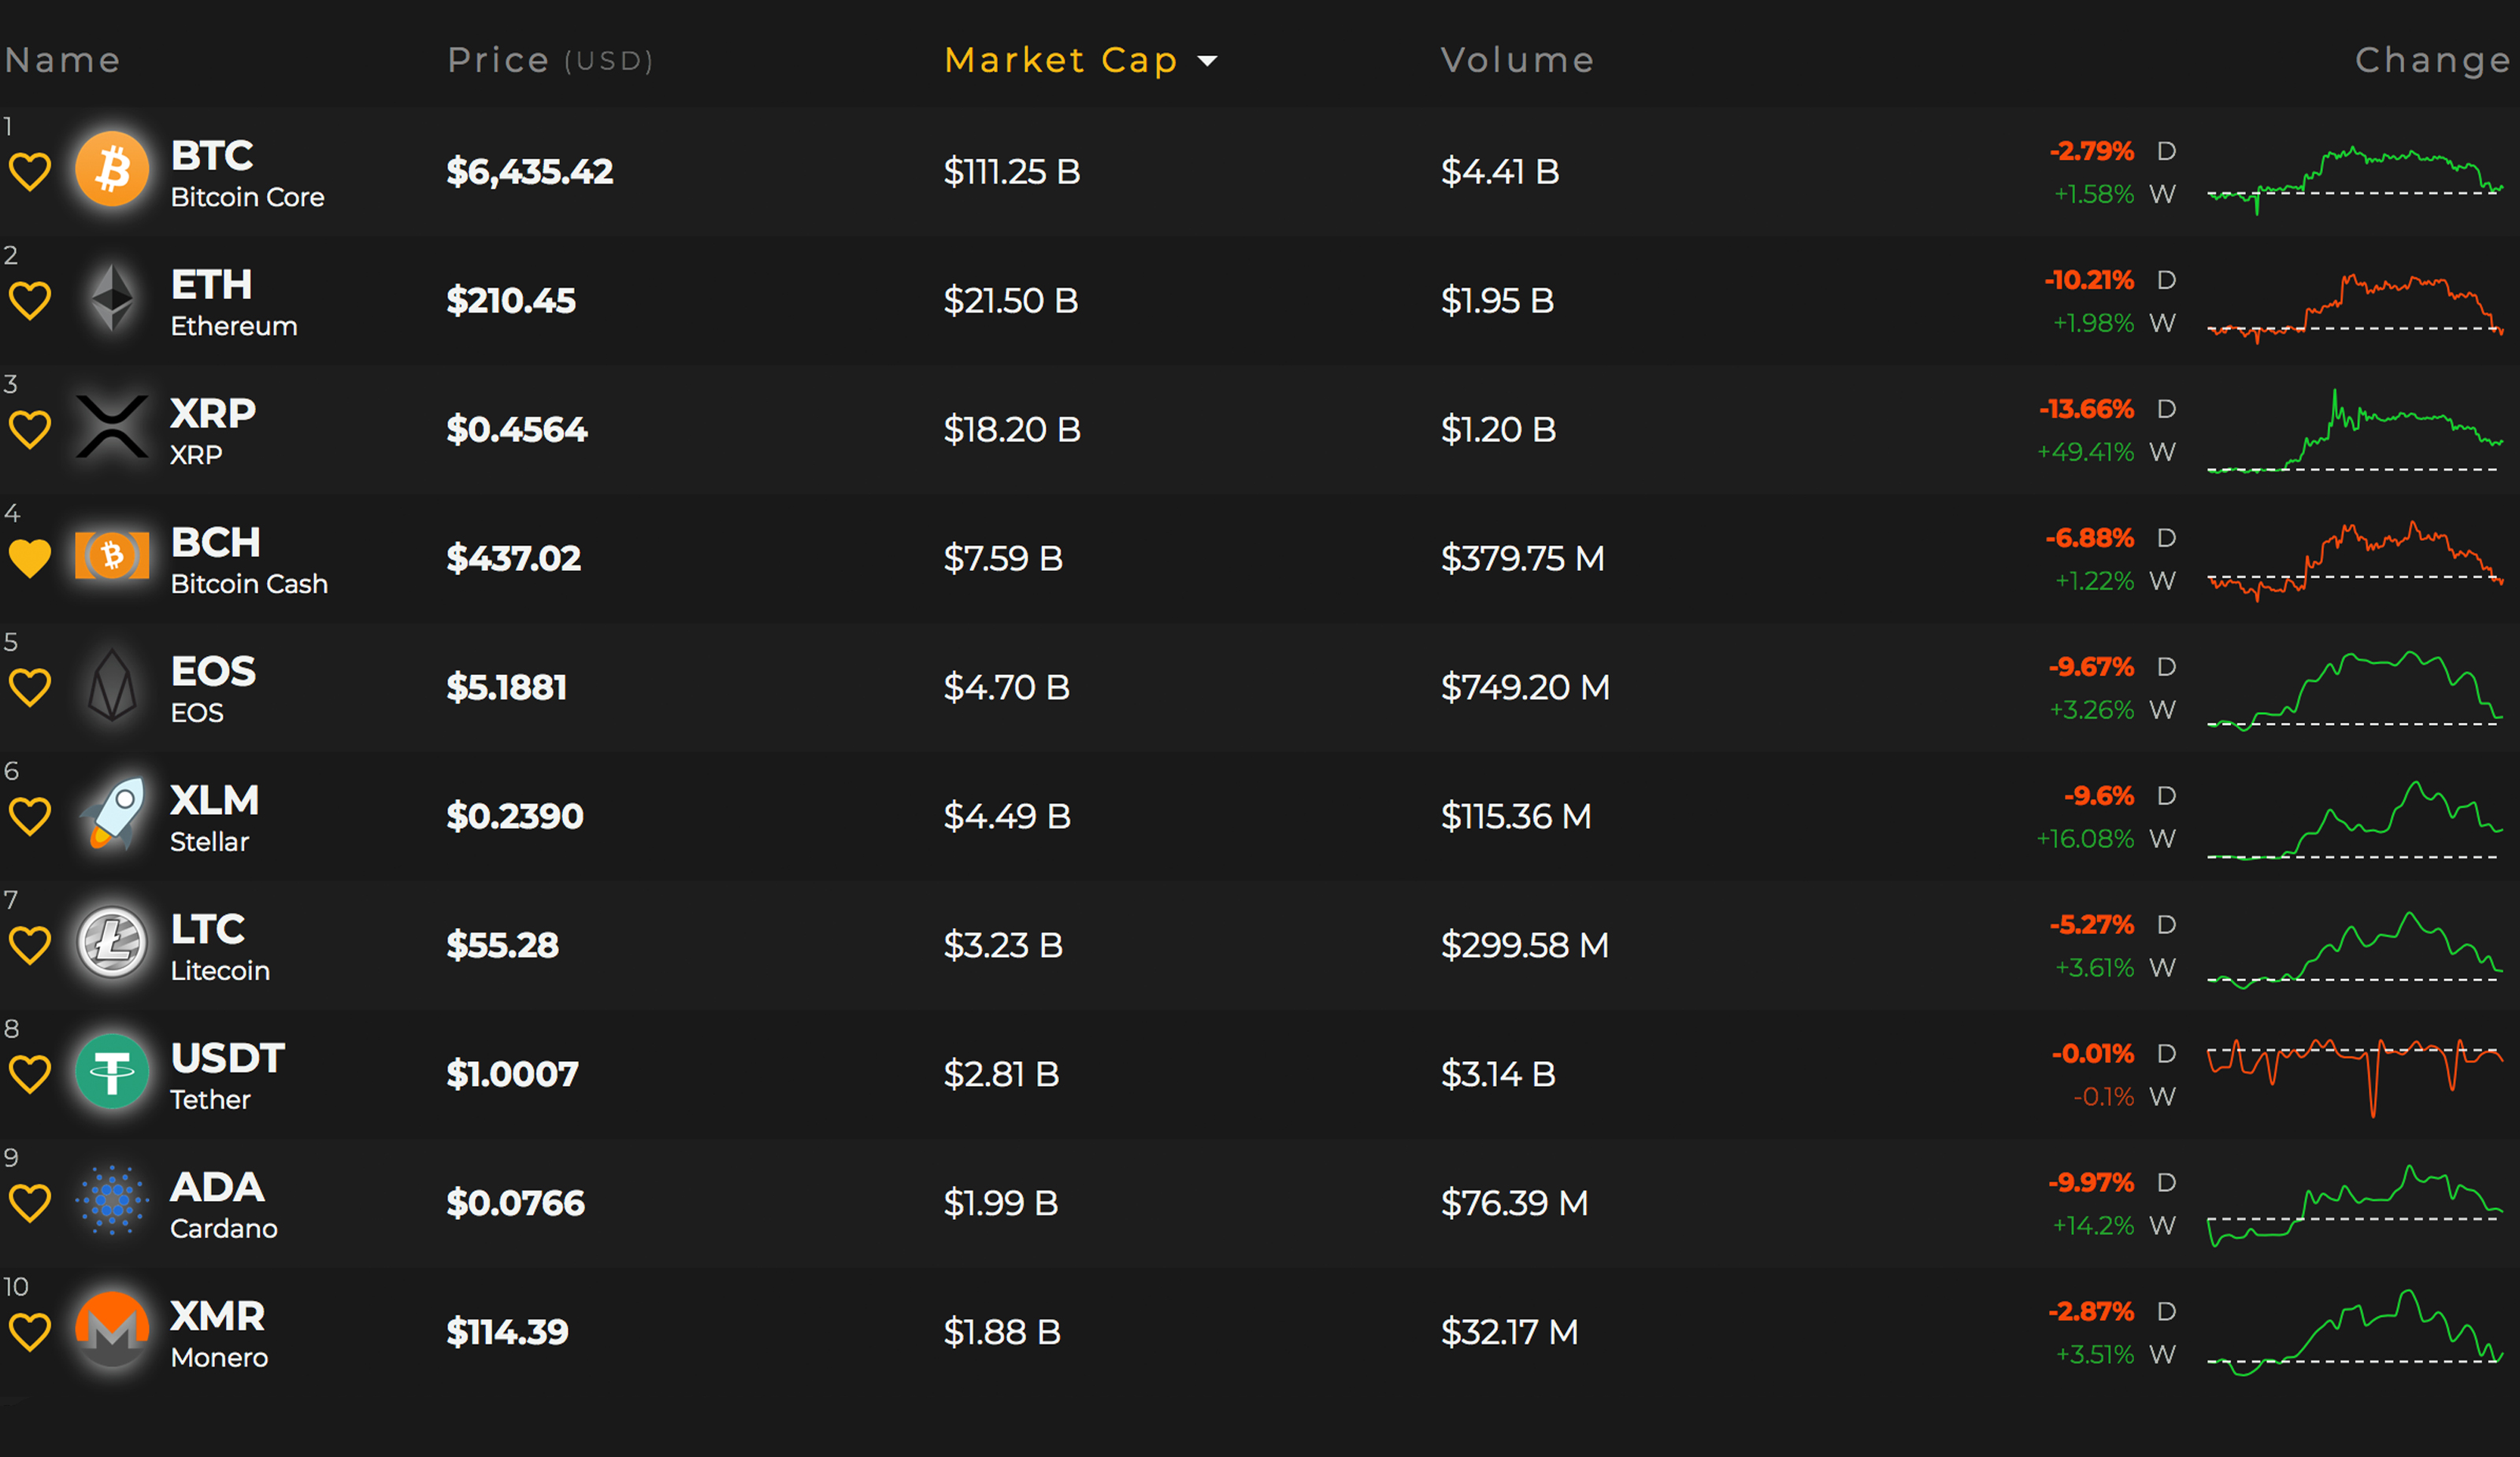Favorite XRP with the heart icon
This screenshot has height=1457, width=2520.
[30, 430]
